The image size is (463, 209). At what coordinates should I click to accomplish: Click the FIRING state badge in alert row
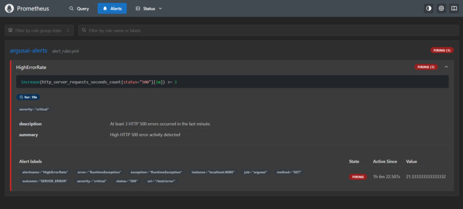click(358, 177)
